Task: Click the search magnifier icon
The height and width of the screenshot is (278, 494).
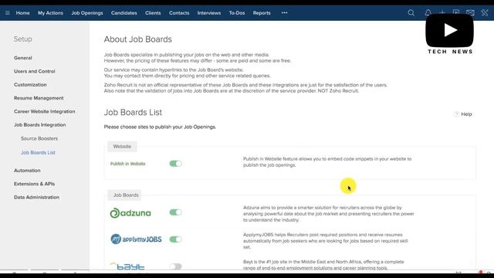Action: pos(411,13)
